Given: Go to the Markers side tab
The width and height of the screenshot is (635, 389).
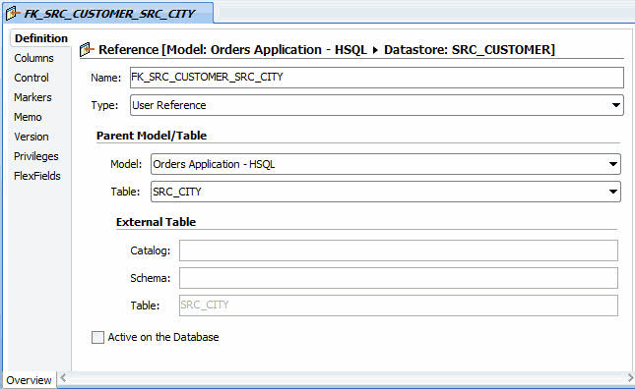Looking at the screenshot, I should 32,97.
